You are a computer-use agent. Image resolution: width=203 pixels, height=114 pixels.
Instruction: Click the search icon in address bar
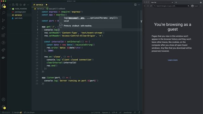tap(188, 6)
